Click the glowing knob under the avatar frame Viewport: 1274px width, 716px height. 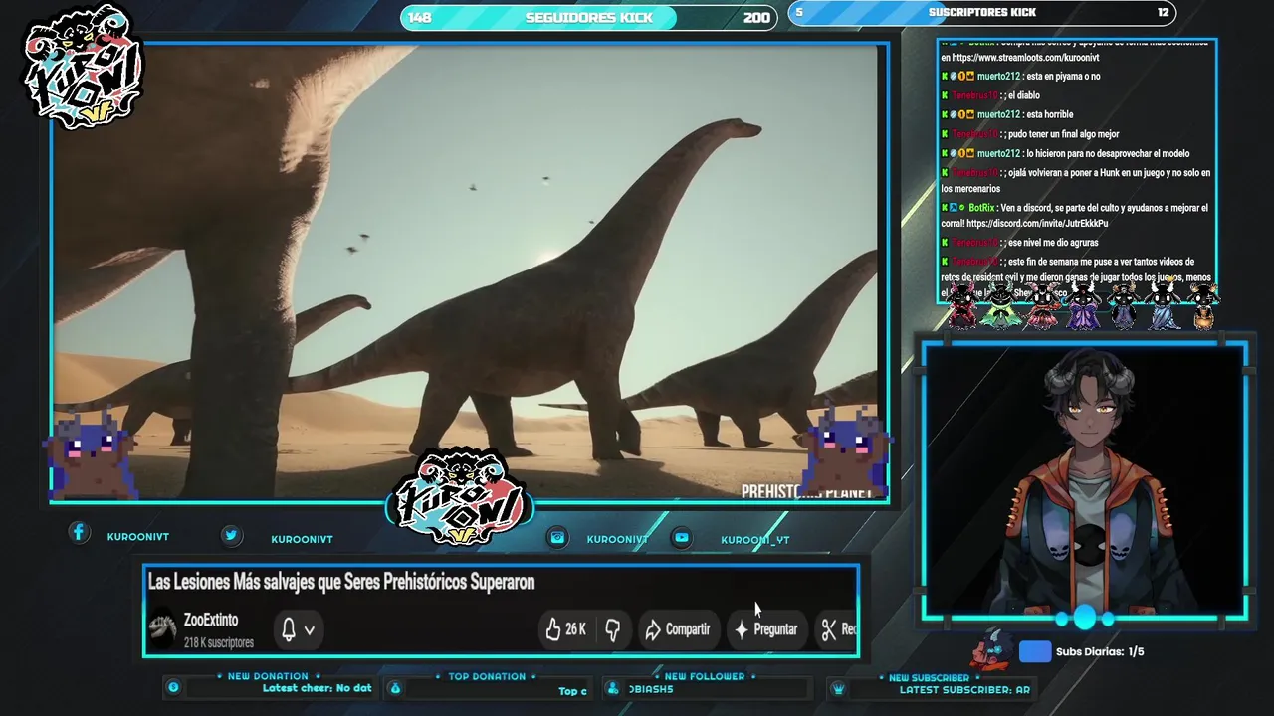(1084, 618)
